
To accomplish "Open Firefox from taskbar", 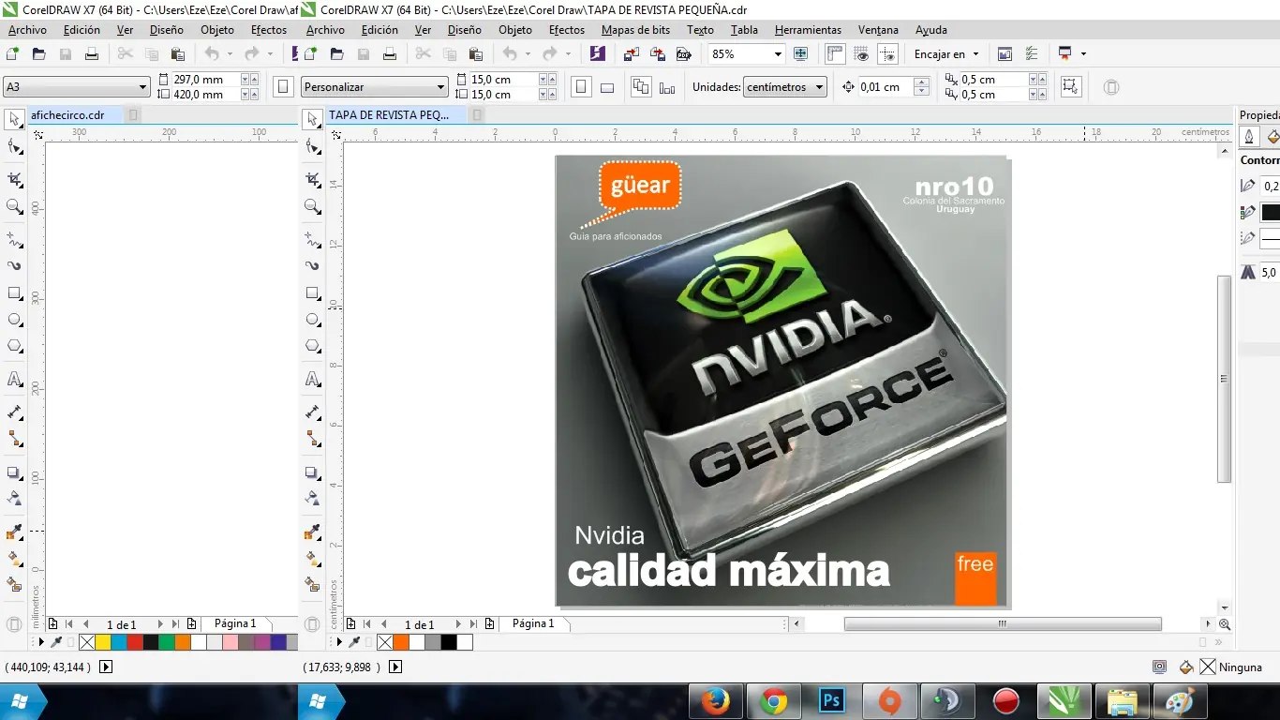I will [716, 701].
